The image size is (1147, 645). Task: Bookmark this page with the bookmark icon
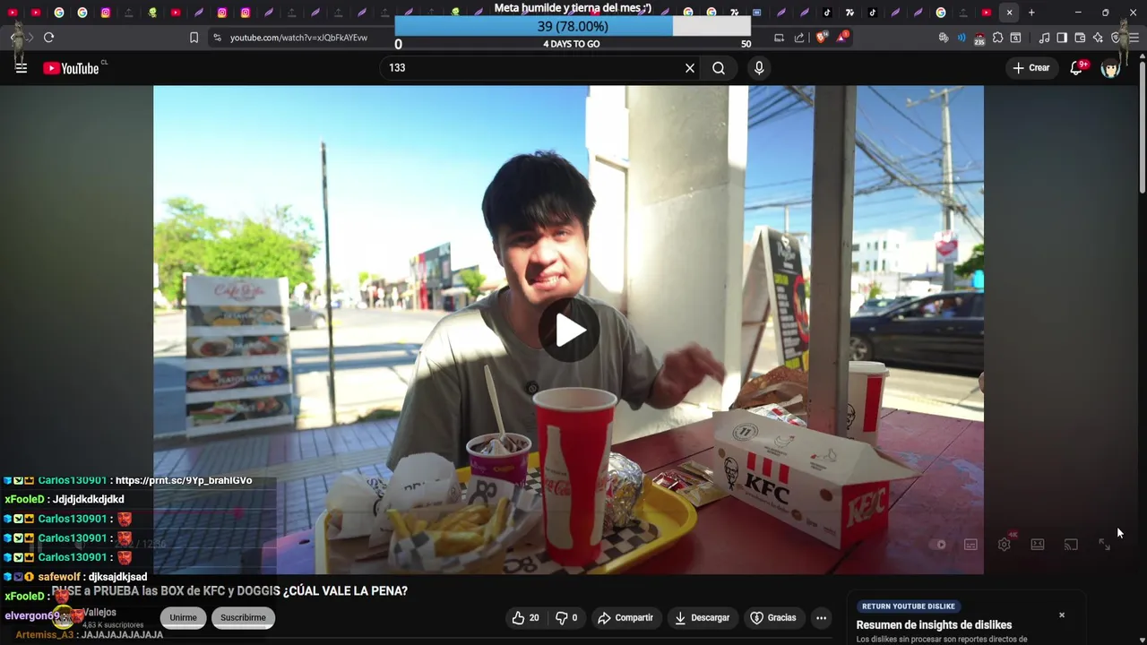coord(194,38)
